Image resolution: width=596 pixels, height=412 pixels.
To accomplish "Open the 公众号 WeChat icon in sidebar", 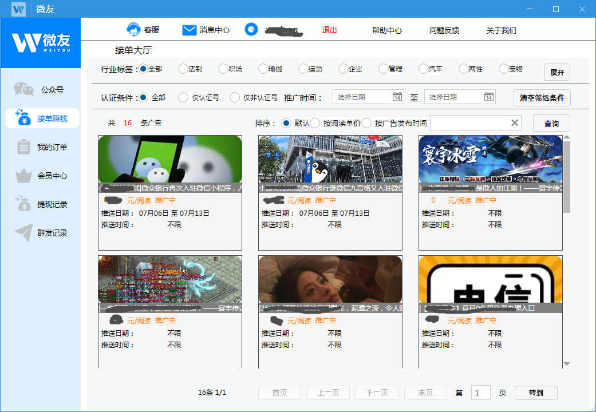I will tap(23, 89).
